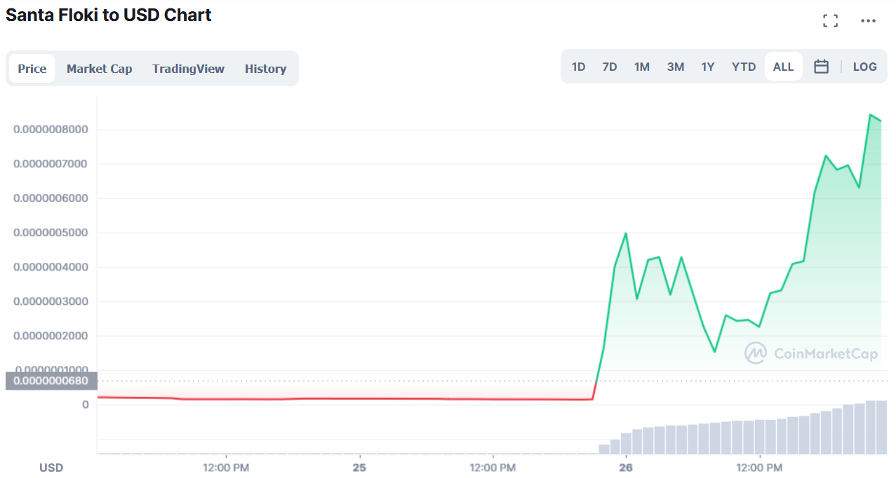
Task: Switch to the Price tab
Action: (x=32, y=69)
